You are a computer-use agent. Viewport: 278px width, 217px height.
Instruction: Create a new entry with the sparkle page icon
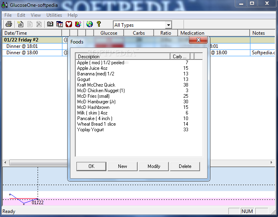coord(20,24)
